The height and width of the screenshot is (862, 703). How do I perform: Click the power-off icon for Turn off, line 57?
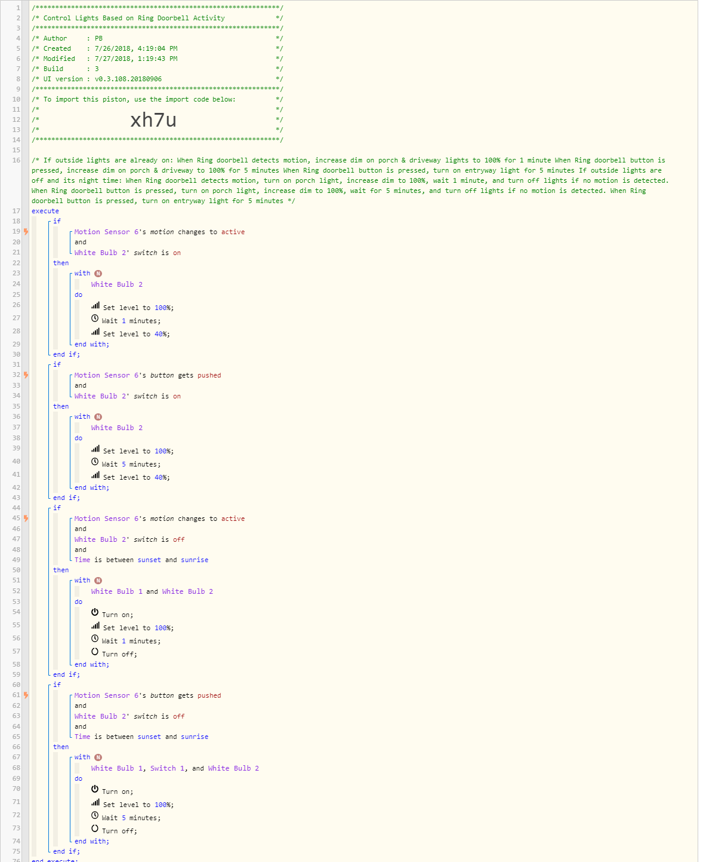(95, 652)
